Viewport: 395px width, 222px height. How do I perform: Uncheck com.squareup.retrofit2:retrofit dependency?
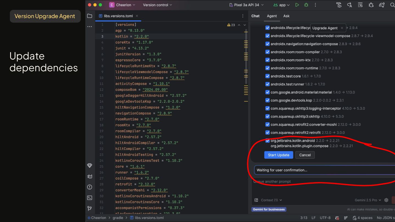tap(267, 133)
